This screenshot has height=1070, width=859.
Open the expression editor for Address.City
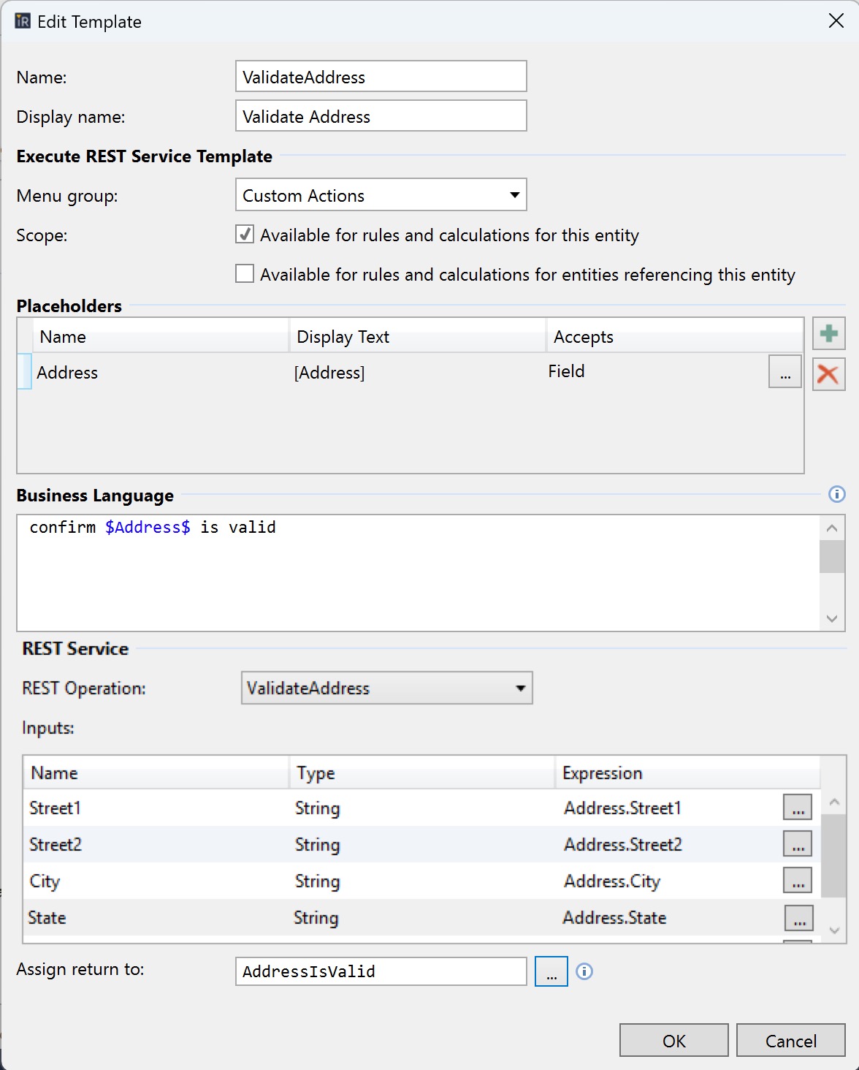click(x=798, y=881)
